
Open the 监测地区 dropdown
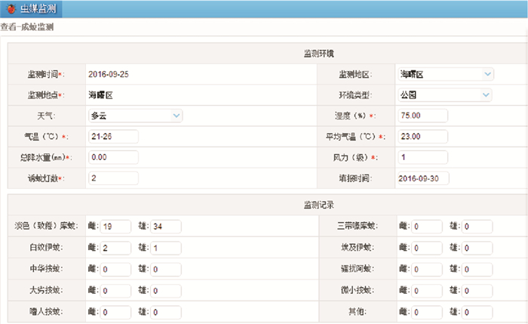pos(445,74)
